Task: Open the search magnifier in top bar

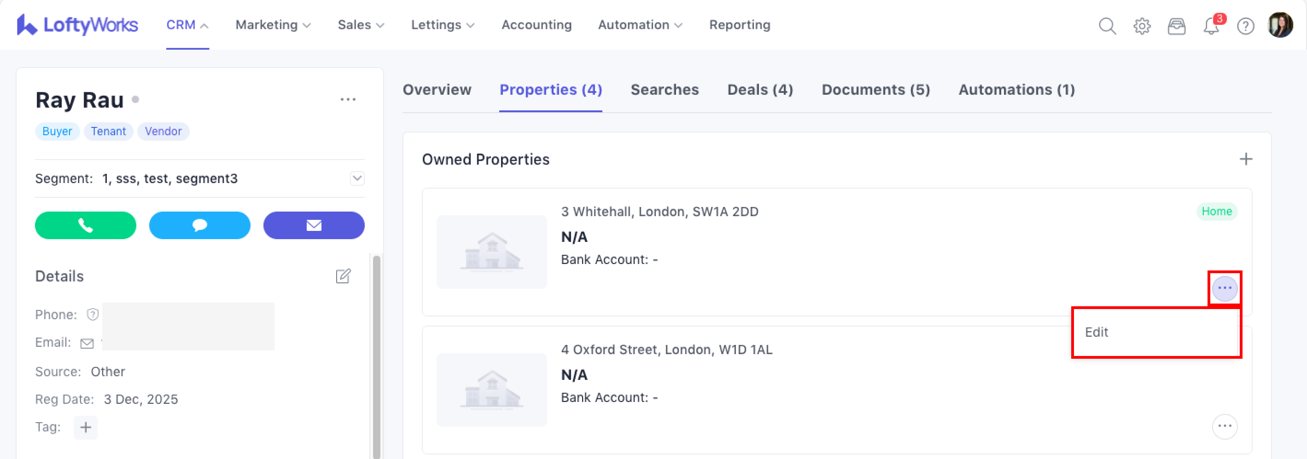Action: (x=1107, y=26)
